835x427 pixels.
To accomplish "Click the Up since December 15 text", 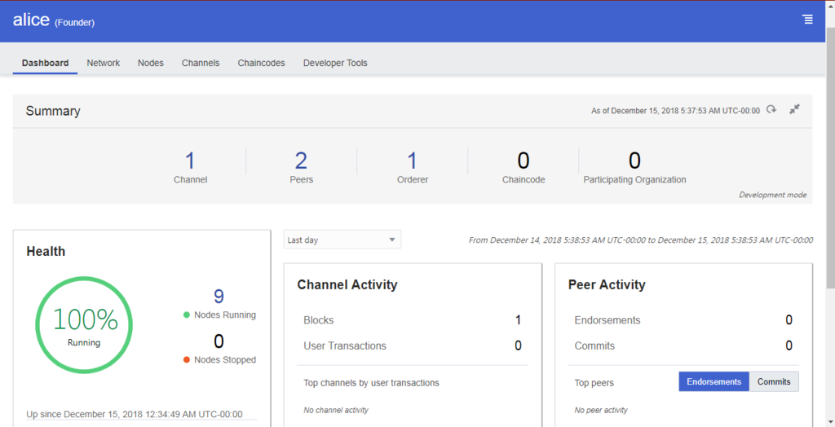I will 135,414.
